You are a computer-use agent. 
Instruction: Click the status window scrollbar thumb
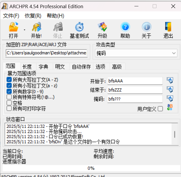pyautogui.click(x=175, y=134)
